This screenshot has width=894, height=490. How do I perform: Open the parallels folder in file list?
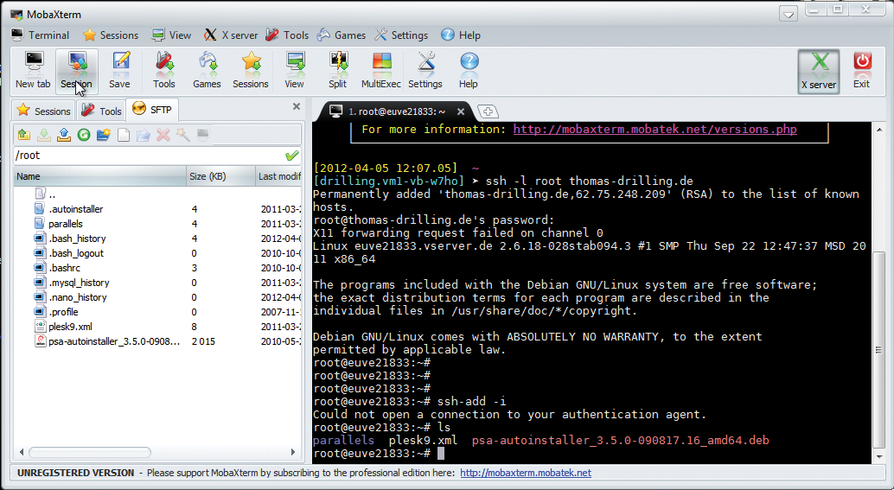(65, 224)
